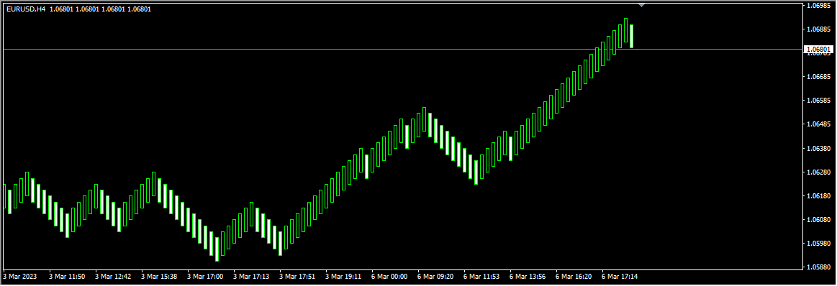This screenshot has height=286, width=837.
Task: Click the 6 Mar 13:56 time label
Action: (528, 277)
